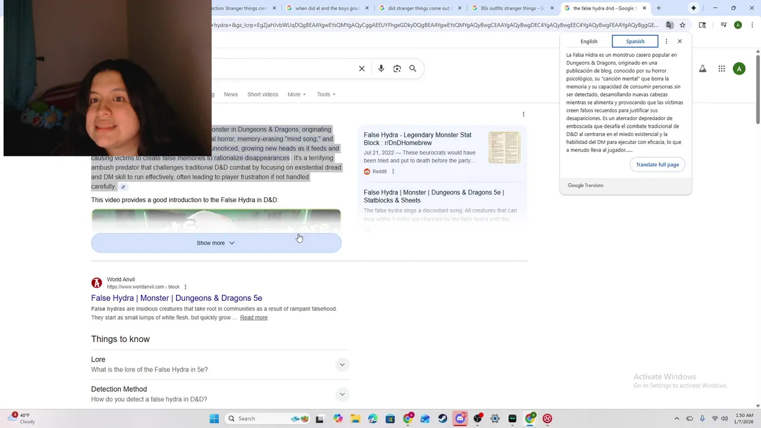Screen dimensions: 761x428
Task: Switch to the News results tab
Action: [x=231, y=95]
